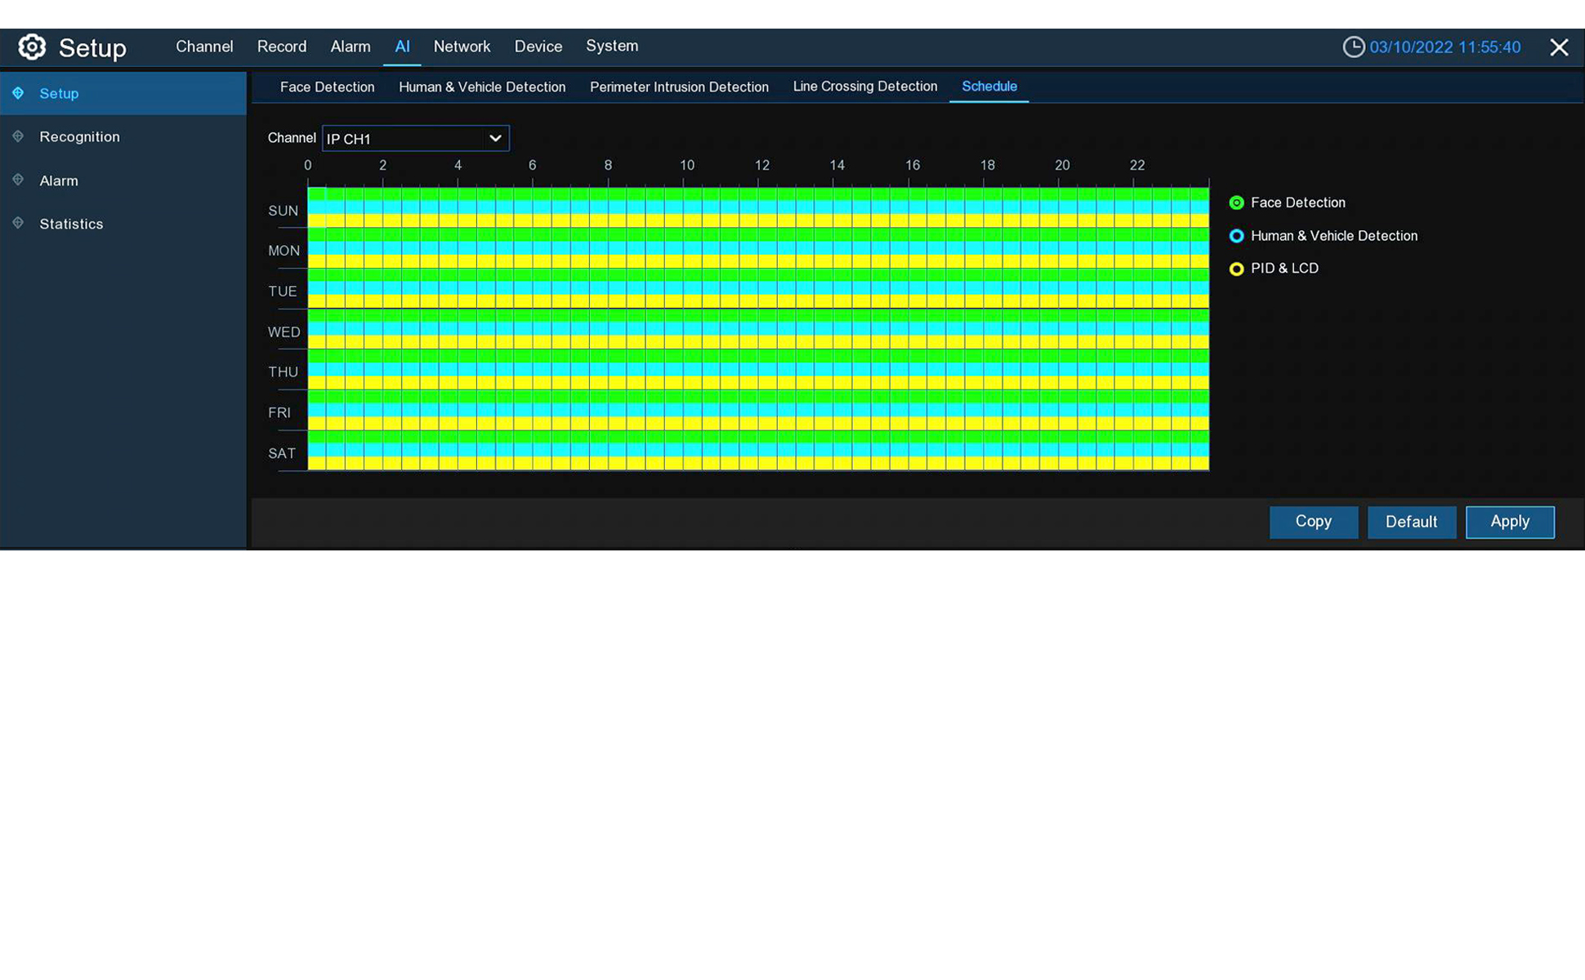Open the Network menu
Screen dimensions: 1585x980
(462, 47)
